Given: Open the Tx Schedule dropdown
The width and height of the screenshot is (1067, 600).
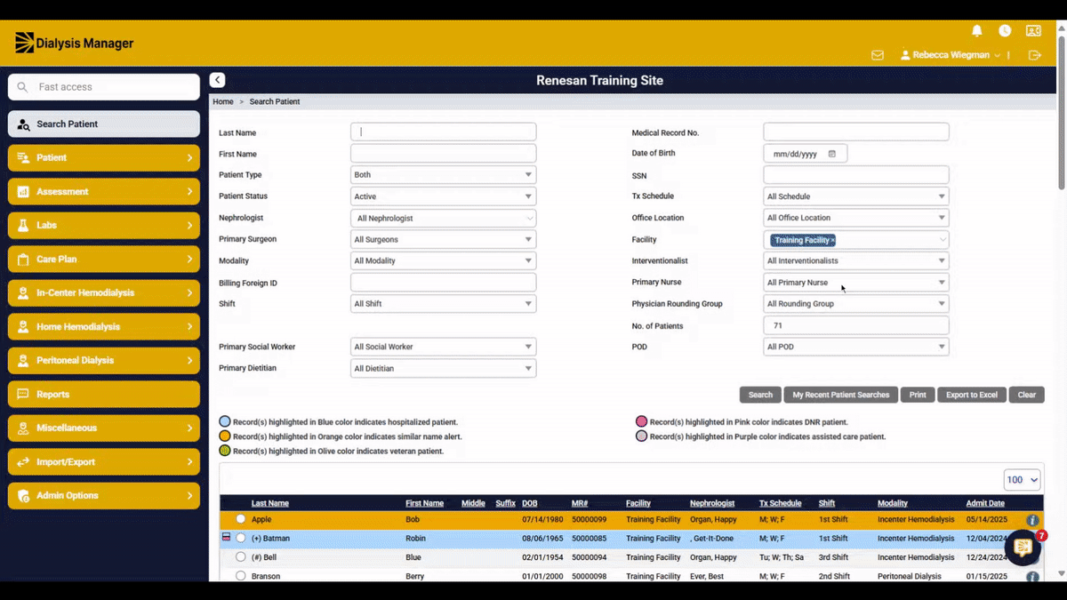Looking at the screenshot, I should click(855, 196).
